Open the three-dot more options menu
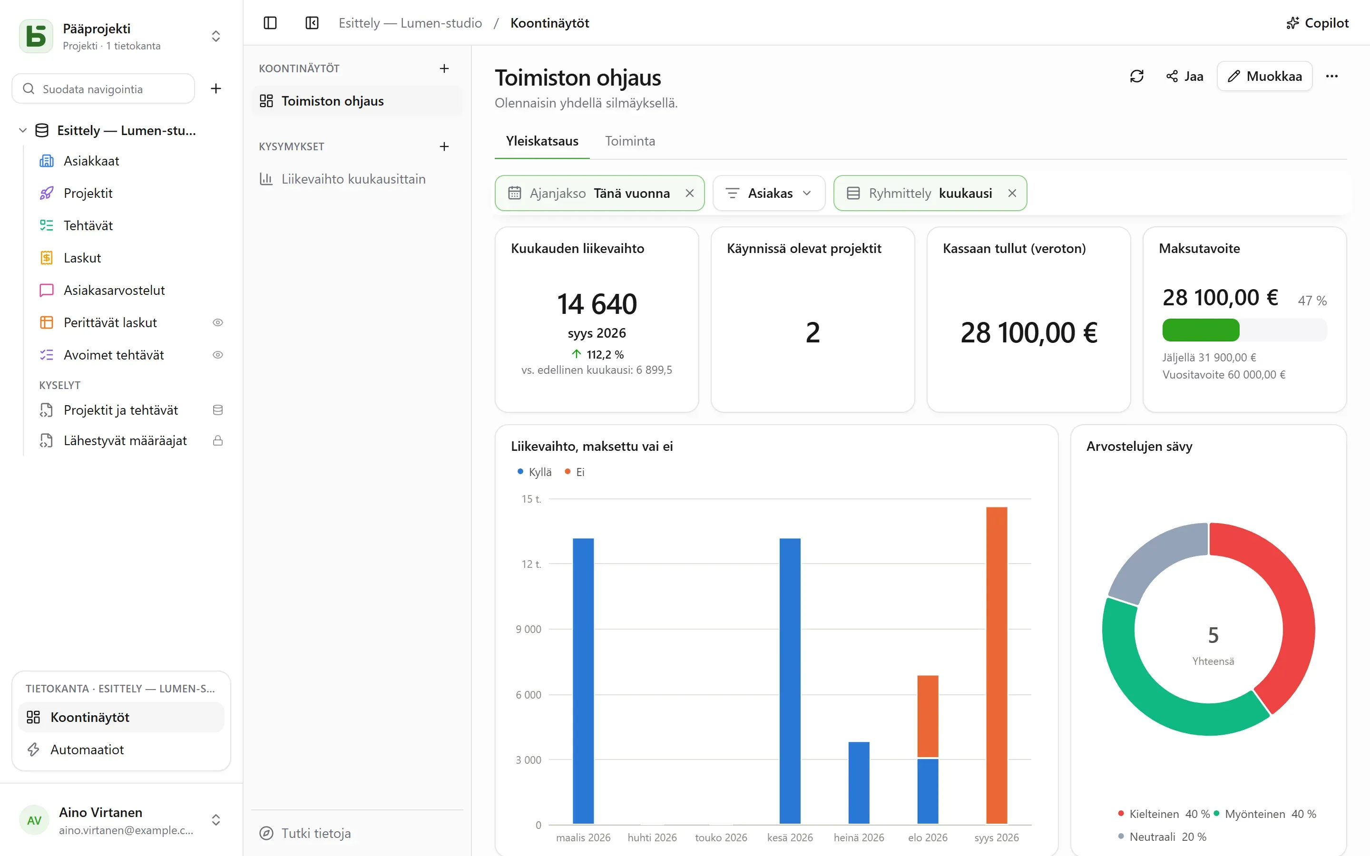The width and height of the screenshot is (1370, 856). coord(1331,77)
